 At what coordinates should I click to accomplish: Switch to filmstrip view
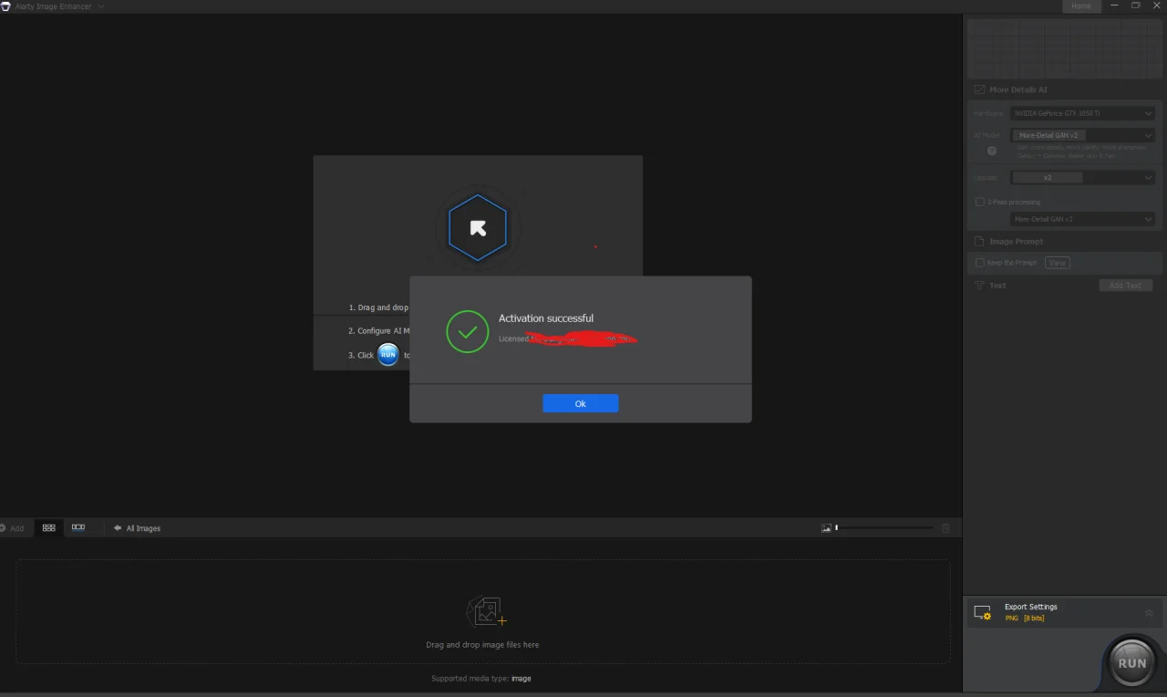pyautogui.click(x=78, y=527)
